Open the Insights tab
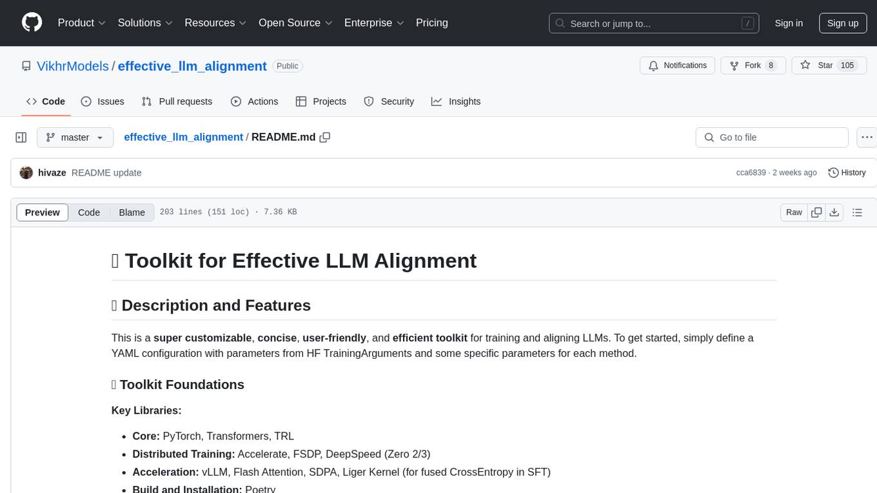Viewport: 877px width, 493px height. point(456,101)
